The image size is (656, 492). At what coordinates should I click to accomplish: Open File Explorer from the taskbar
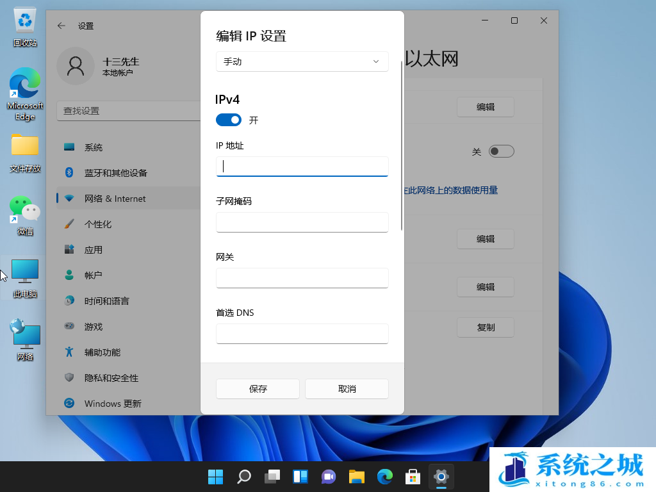(356, 477)
